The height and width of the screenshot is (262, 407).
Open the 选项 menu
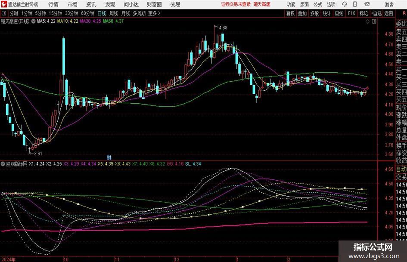coord(331,4)
